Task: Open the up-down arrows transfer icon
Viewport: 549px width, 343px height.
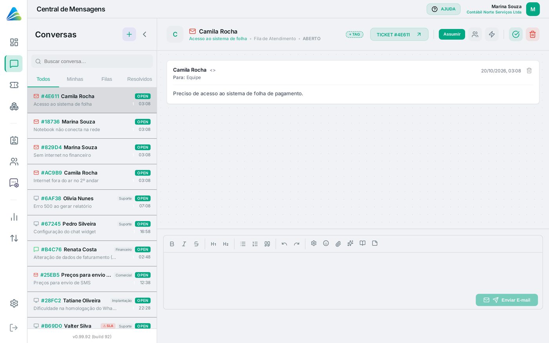Action: pos(14,238)
